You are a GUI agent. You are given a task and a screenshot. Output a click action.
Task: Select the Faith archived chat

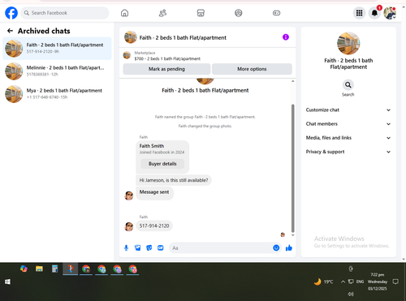coord(57,49)
